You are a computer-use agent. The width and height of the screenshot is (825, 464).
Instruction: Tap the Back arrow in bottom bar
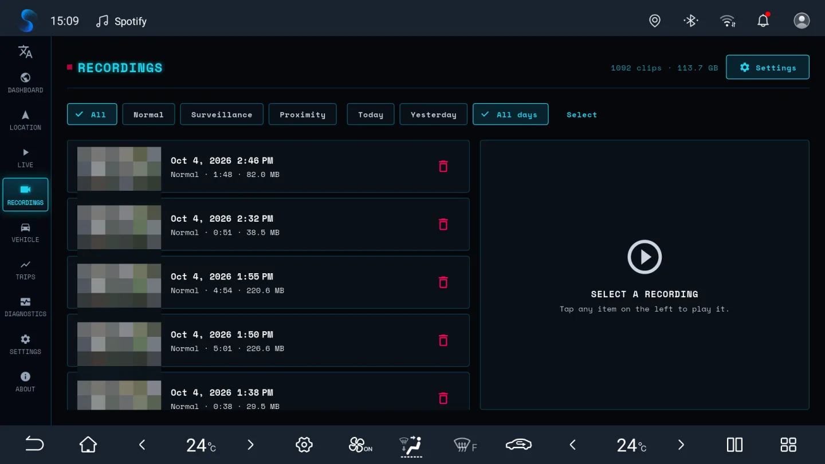34,445
